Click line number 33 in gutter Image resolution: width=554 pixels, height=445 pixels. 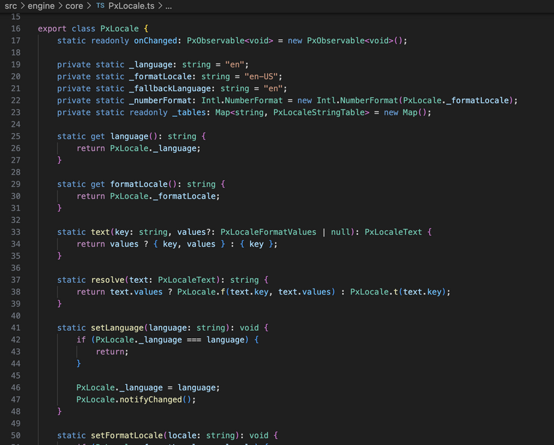[16, 232]
